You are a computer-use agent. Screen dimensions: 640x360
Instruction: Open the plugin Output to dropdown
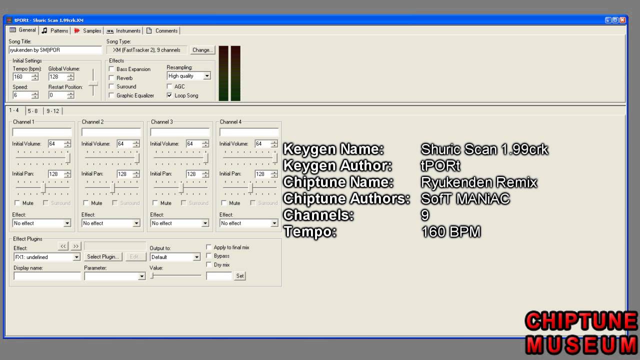coord(196,257)
